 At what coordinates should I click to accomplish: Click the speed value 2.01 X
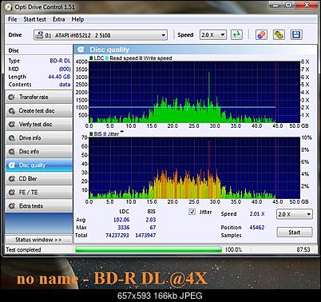[257, 214]
